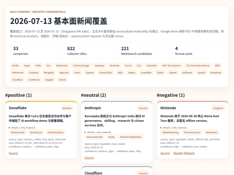
Task: Choose the SpaceX chip
Action: pyautogui.click(x=201, y=73)
